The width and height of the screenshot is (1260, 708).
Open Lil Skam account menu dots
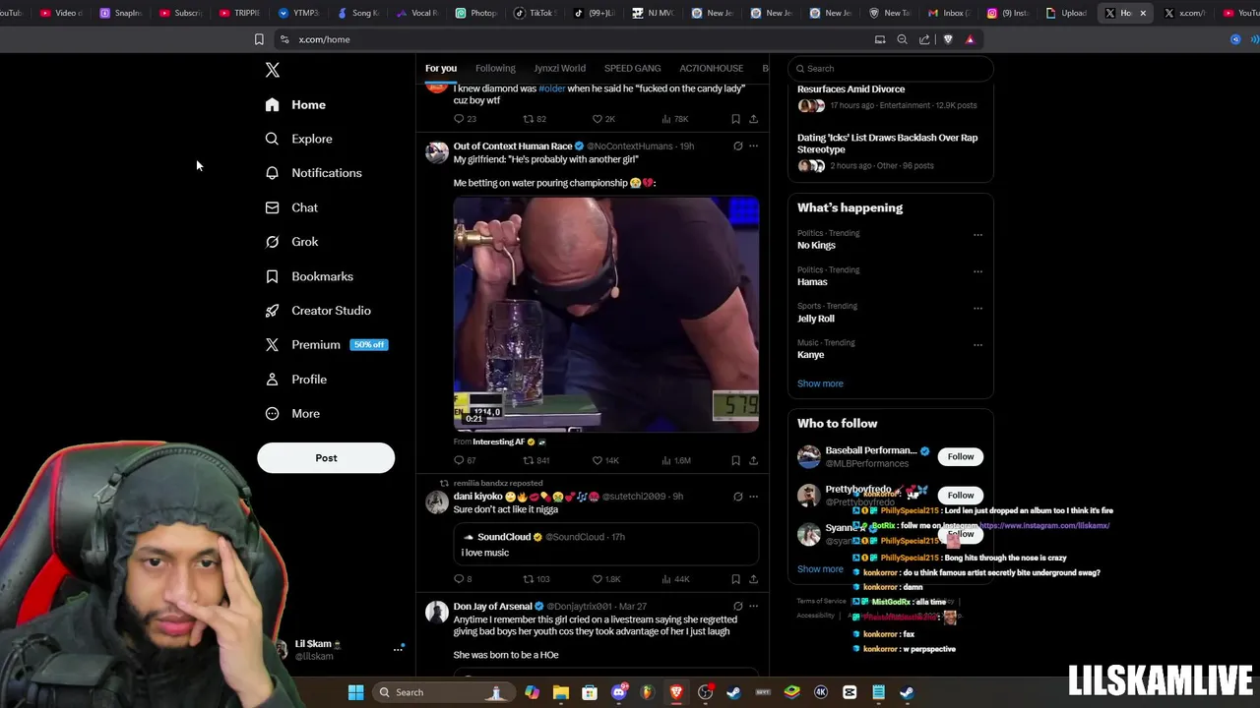(399, 649)
